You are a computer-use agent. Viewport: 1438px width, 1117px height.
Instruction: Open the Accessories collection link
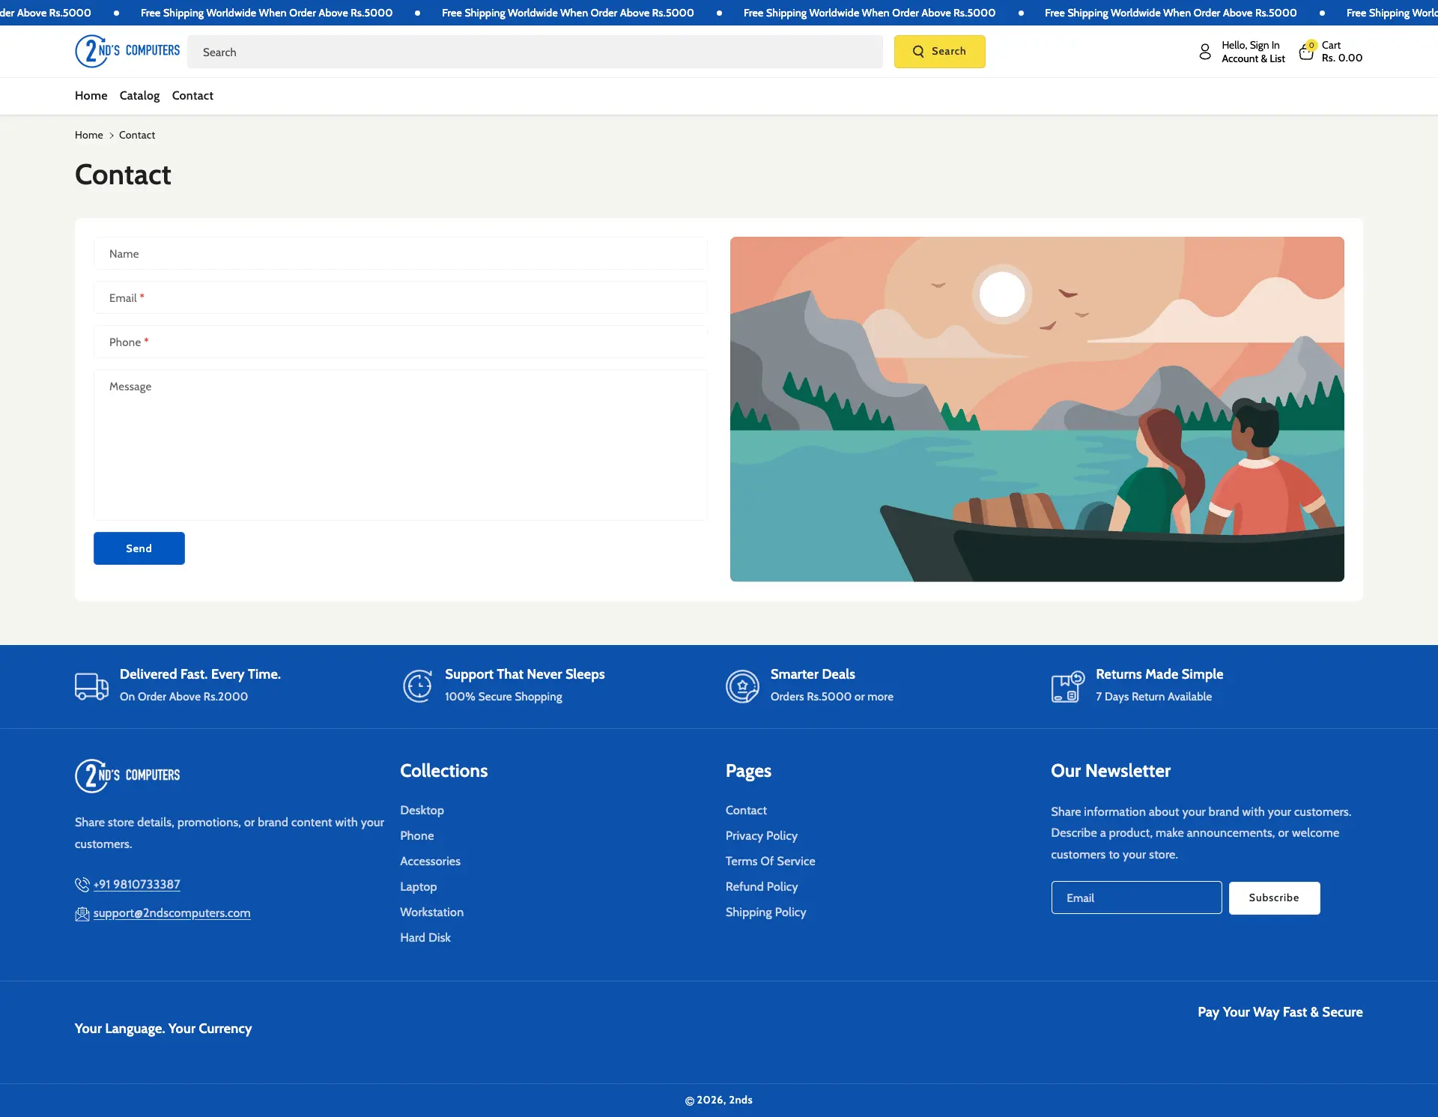point(431,861)
